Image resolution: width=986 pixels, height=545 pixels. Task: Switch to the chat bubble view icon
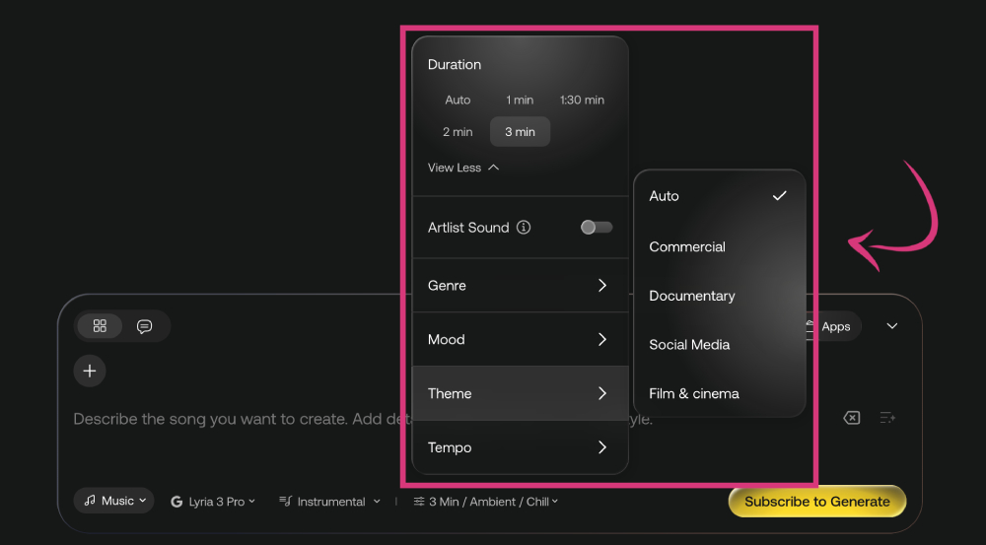point(145,326)
